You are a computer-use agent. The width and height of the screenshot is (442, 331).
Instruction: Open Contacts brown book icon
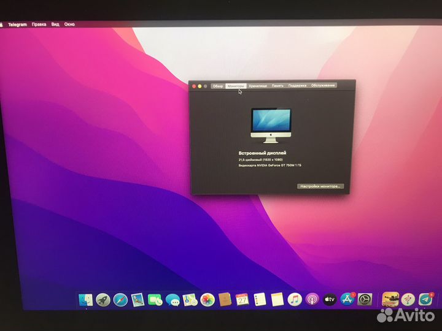point(225,300)
